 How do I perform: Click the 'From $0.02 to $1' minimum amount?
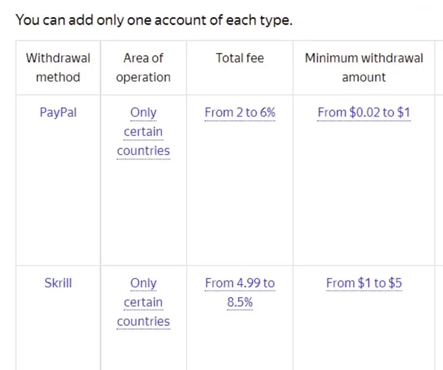point(364,113)
